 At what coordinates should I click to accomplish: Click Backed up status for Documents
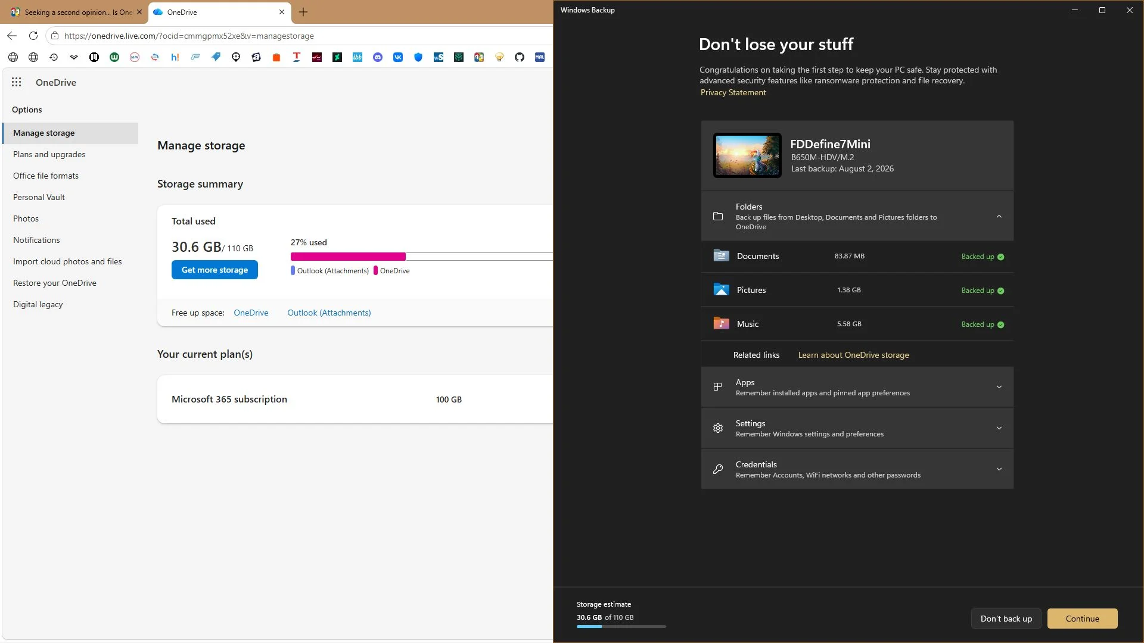point(983,257)
